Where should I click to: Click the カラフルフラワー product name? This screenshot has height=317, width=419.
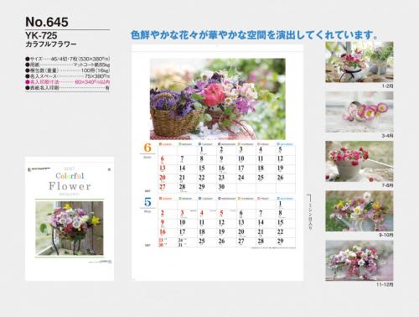51,44
